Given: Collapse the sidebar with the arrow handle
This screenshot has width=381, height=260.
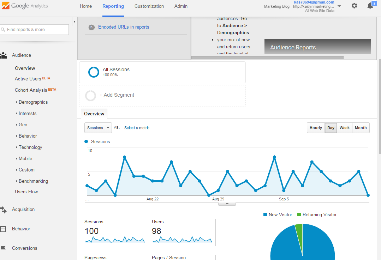Looking at the screenshot, I should [75, 22].
